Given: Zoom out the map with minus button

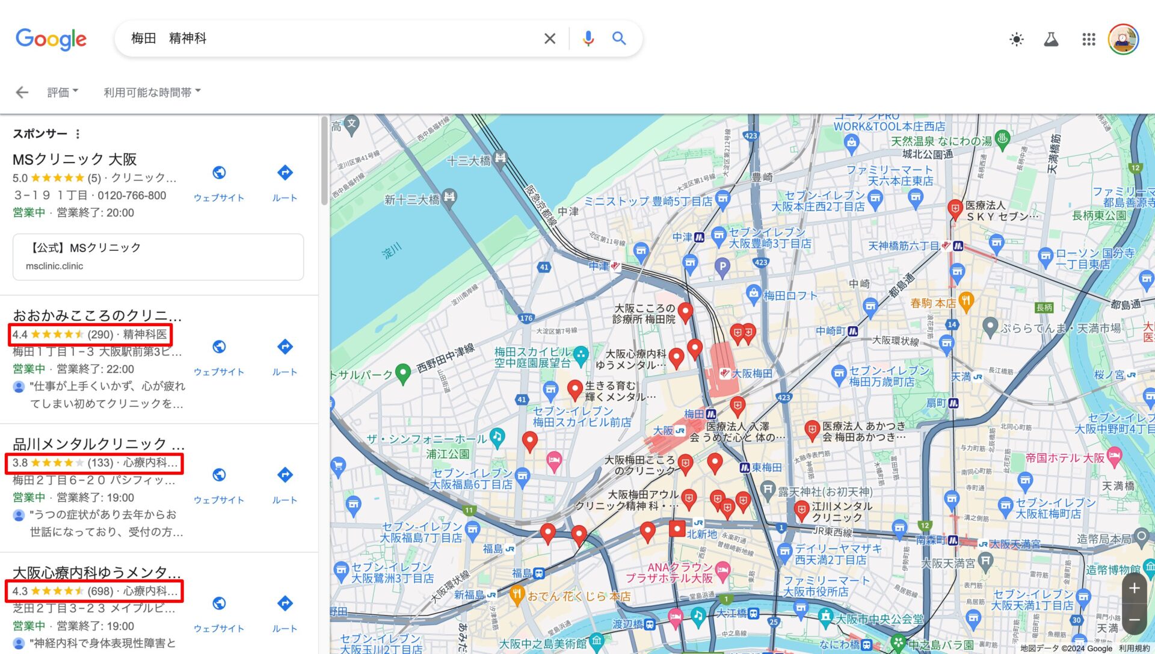Looking at the screenshot, I should point(1134,620).
